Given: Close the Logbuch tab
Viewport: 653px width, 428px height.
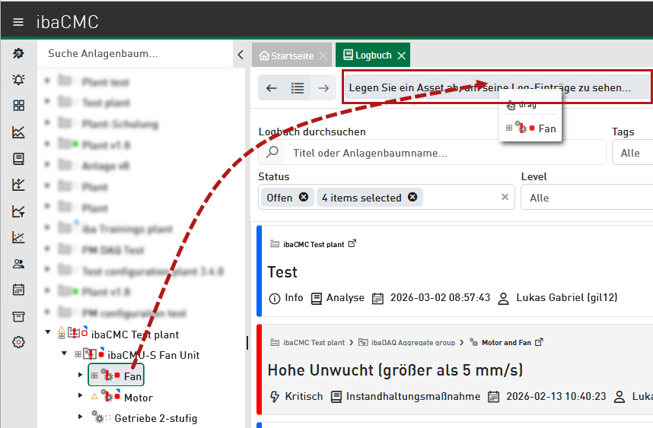Looking at the screenshot, I should pyautogui.click(x=401, y=55).
